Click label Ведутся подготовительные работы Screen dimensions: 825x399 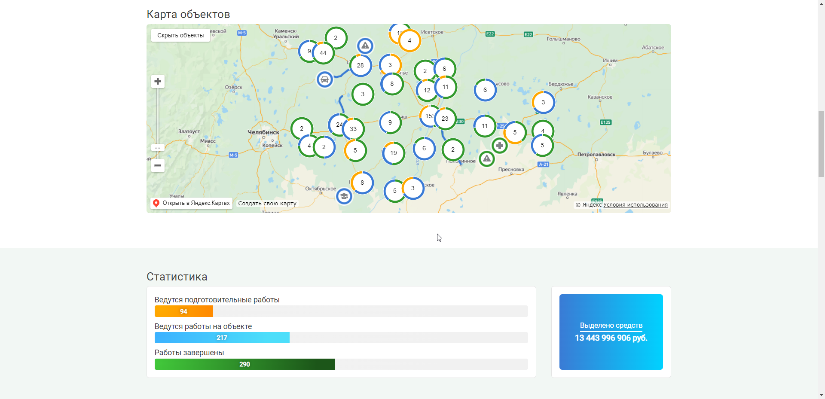217,300
